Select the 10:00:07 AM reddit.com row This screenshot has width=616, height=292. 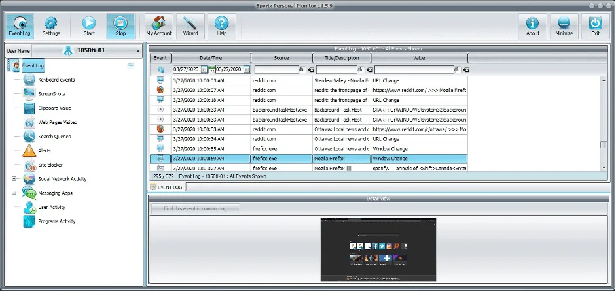pos(309,91)
